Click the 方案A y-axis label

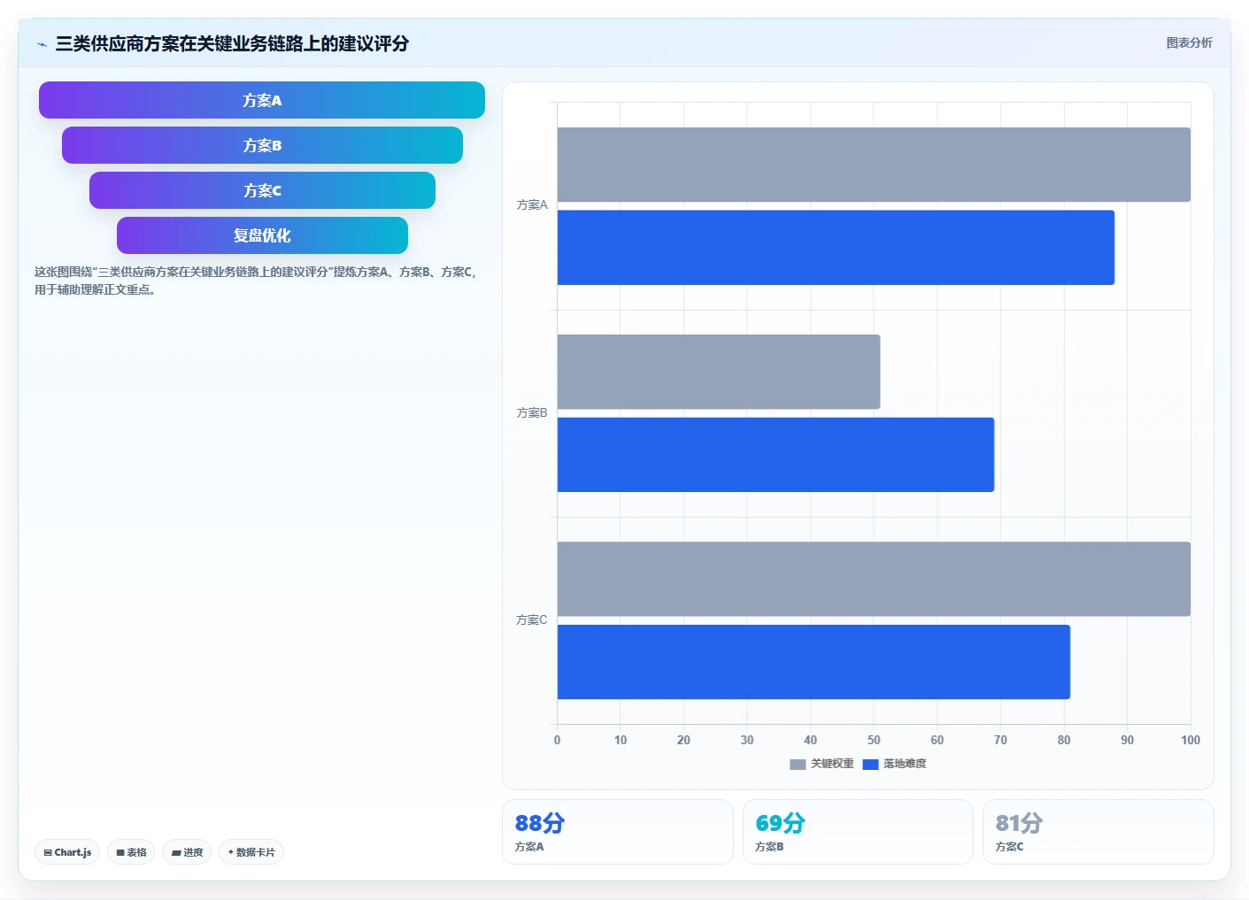tap(532, 205)
